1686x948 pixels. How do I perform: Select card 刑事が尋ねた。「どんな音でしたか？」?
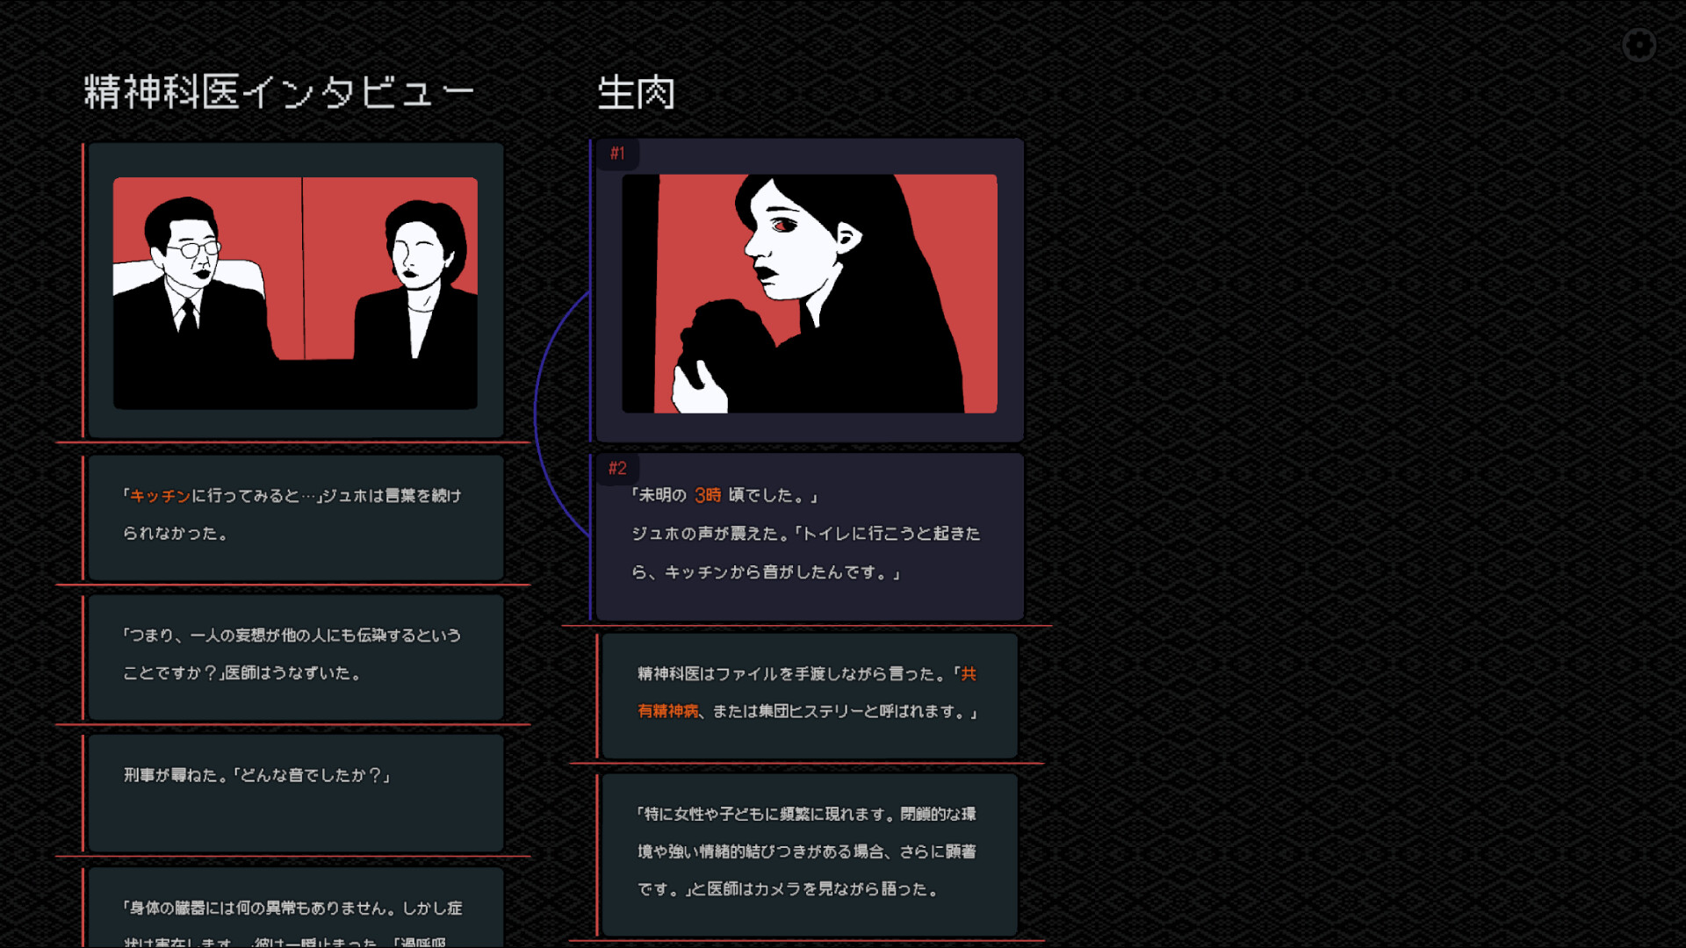(296, 793)
